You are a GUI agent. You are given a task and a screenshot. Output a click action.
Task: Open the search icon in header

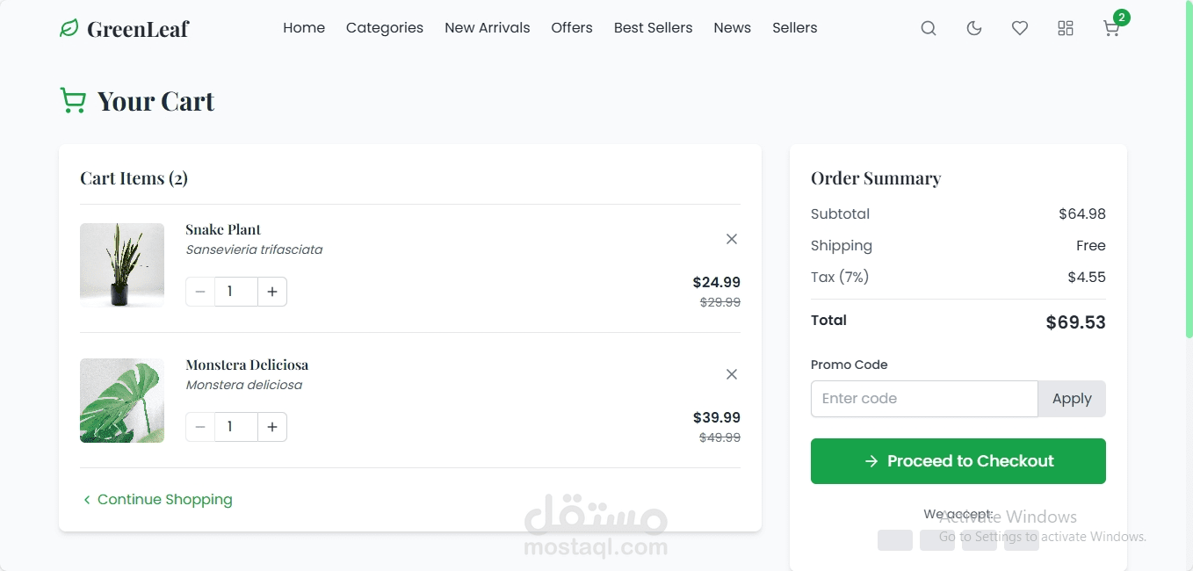pyautogui.click(x=929, y=28)
